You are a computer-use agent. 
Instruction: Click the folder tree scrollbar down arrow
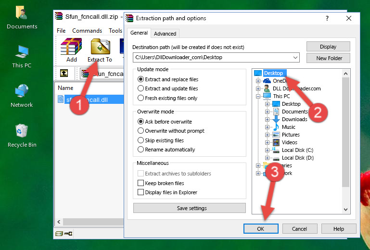pos(345,210)
